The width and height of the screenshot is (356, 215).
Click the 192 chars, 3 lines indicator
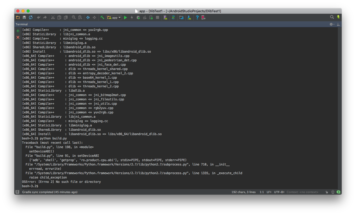pos(243,192)
